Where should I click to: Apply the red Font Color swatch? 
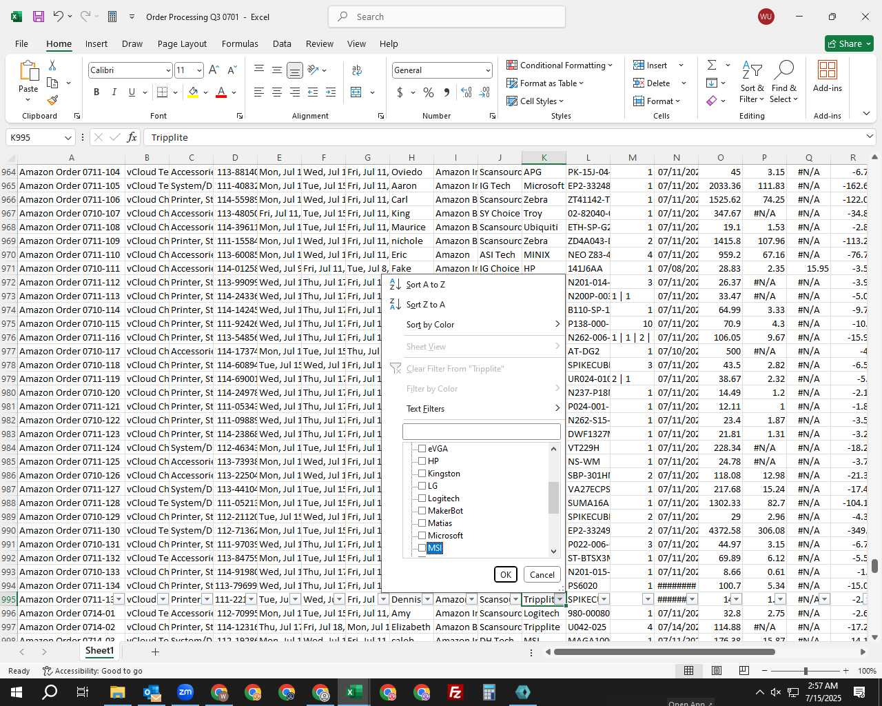tap(221, 92)
